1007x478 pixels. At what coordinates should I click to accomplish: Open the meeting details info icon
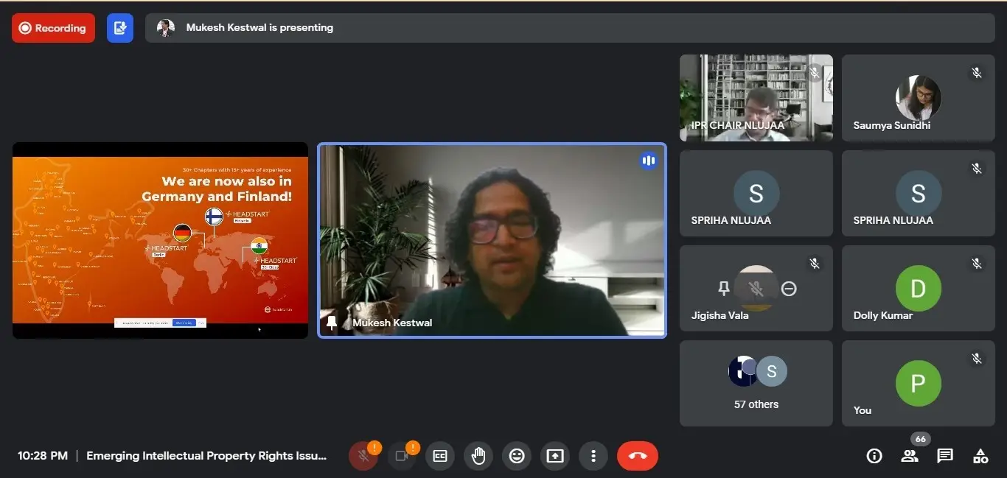(874, 456)
